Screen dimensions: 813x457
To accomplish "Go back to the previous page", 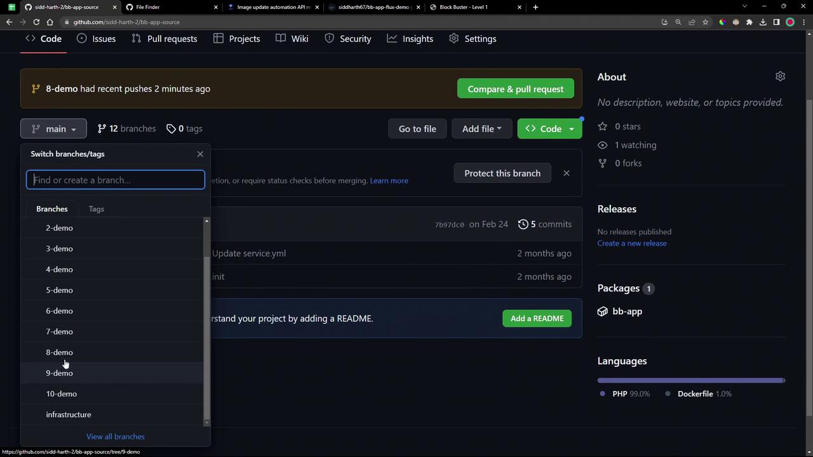I will (9, 22).
